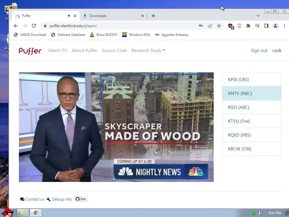
Task: Open the MEMZ Download bookmark
Action: [30, 35]
